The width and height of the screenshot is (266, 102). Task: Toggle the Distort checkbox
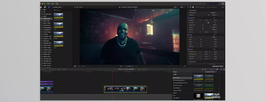coord(188,49)
